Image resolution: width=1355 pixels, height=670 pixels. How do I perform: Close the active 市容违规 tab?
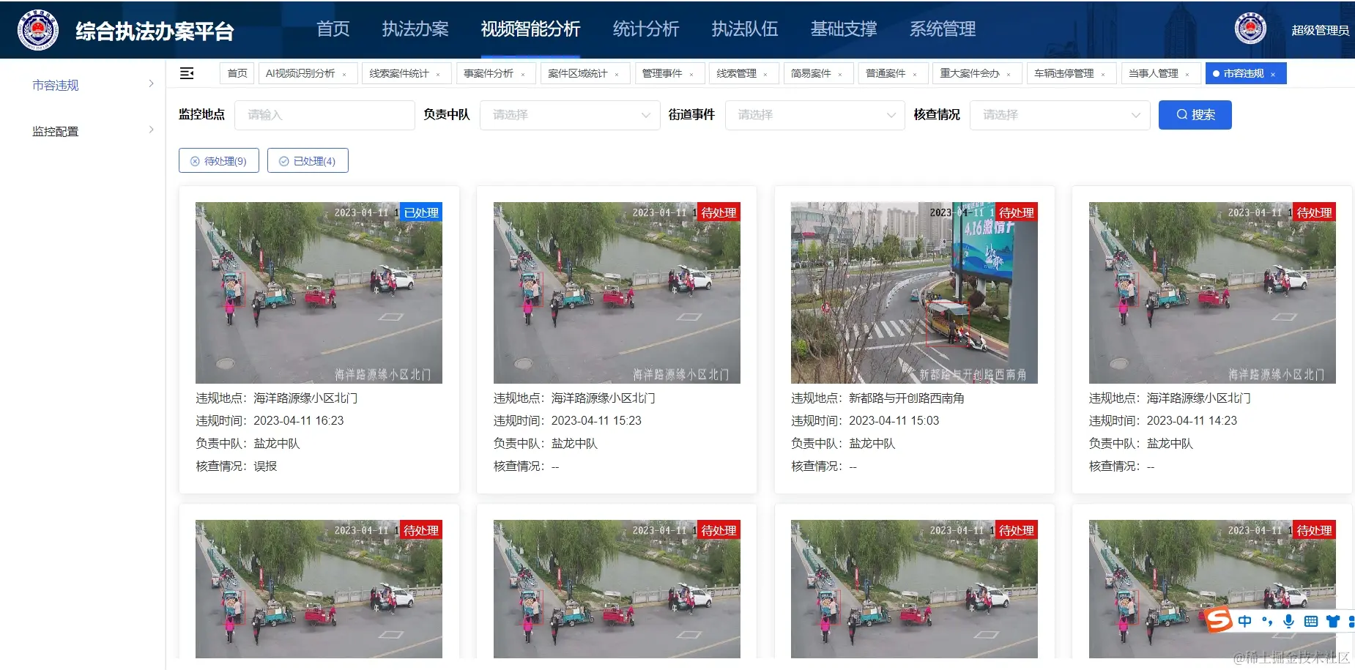(1273, 74)
